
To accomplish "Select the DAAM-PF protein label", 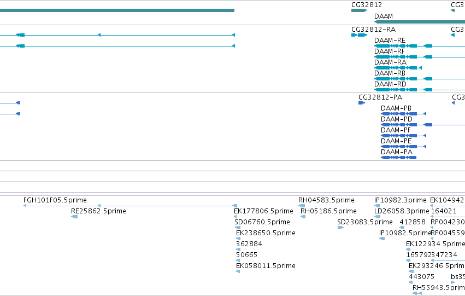I will tap(396, 130).
